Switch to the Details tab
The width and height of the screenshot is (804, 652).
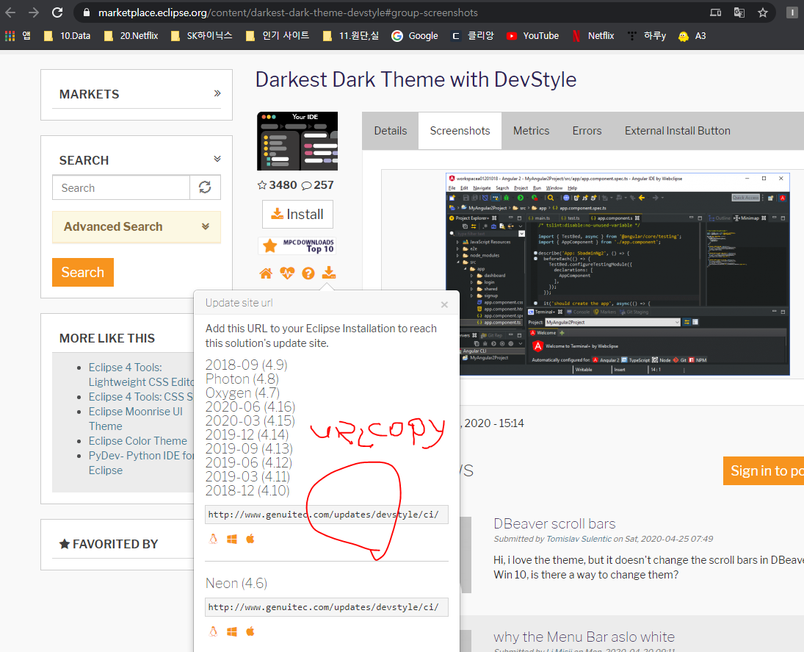coord(390,131)
